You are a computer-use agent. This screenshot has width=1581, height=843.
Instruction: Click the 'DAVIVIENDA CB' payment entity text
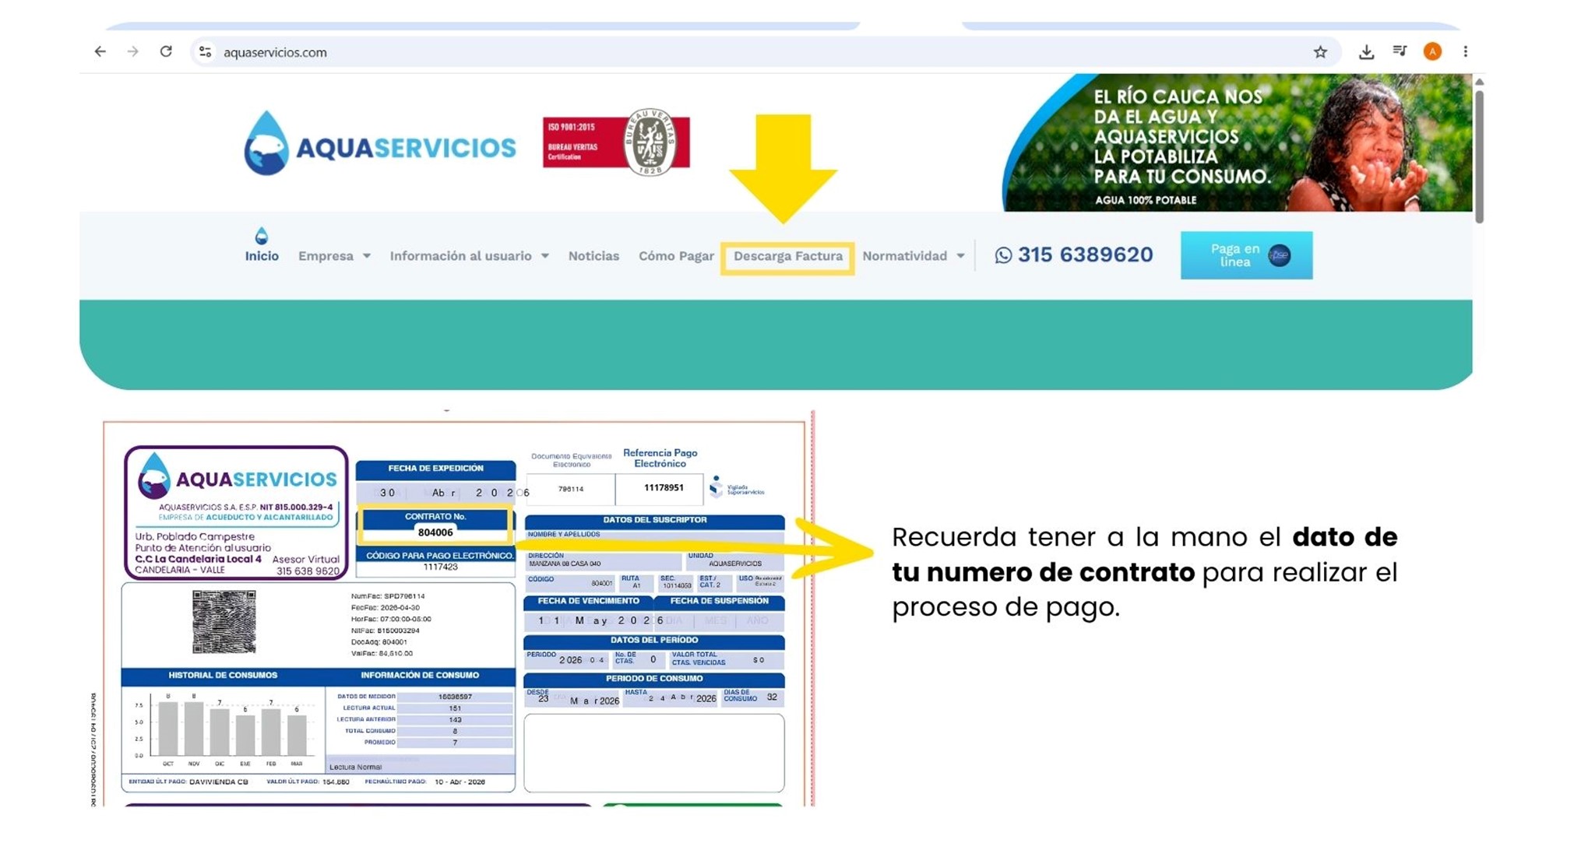click(x=219, y=782)
